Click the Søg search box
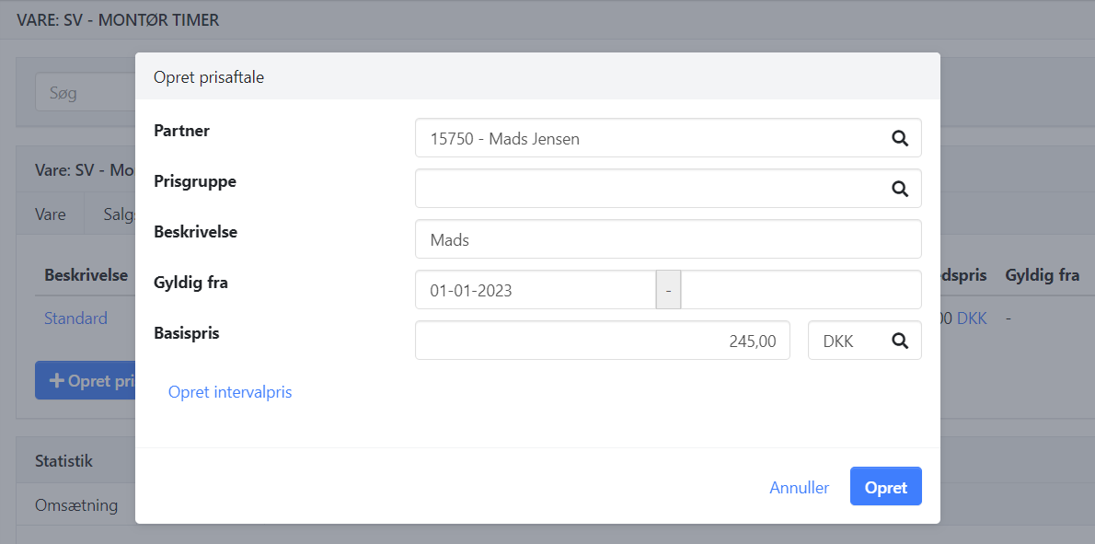Image resolution: width=1095 pixels, height=544 pixels. [x=85, y=93]
